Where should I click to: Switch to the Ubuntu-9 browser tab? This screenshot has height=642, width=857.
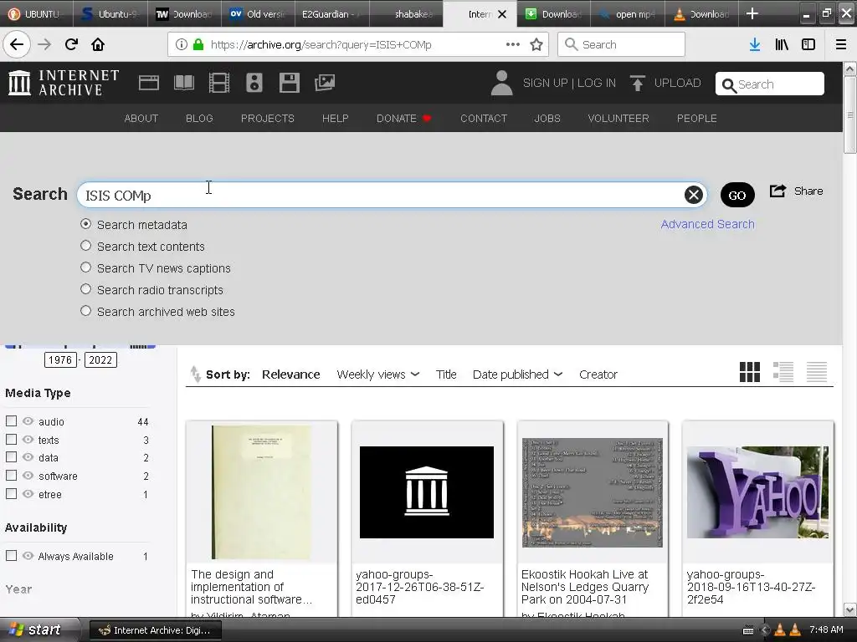pos(111,13)
